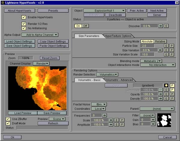Screen dimensions: 180x141
Task: Click the About HyperVoxels button
Action: tap(19, 11)
